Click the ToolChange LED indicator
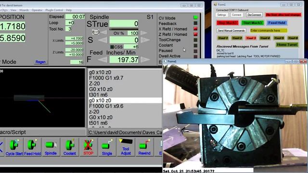This screenshot has width=308, height=173. (x=195, y=40)
